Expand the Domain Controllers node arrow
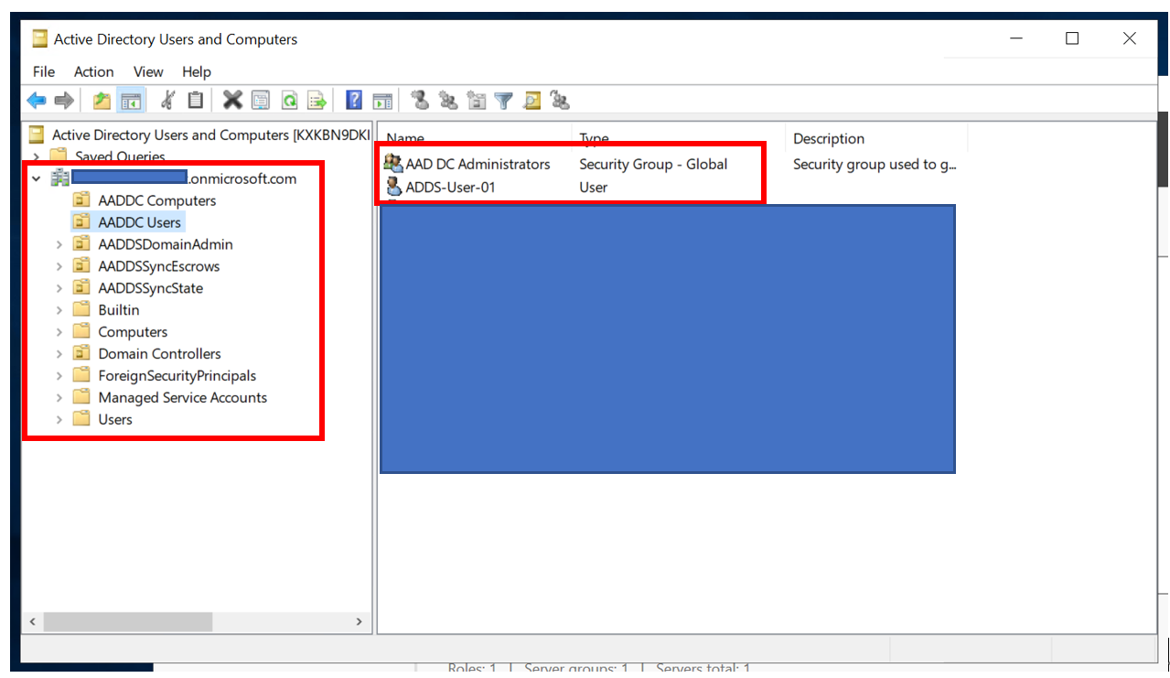Image resolution: width=1170 pixels, height=678 pixels. tap(59, 354)
